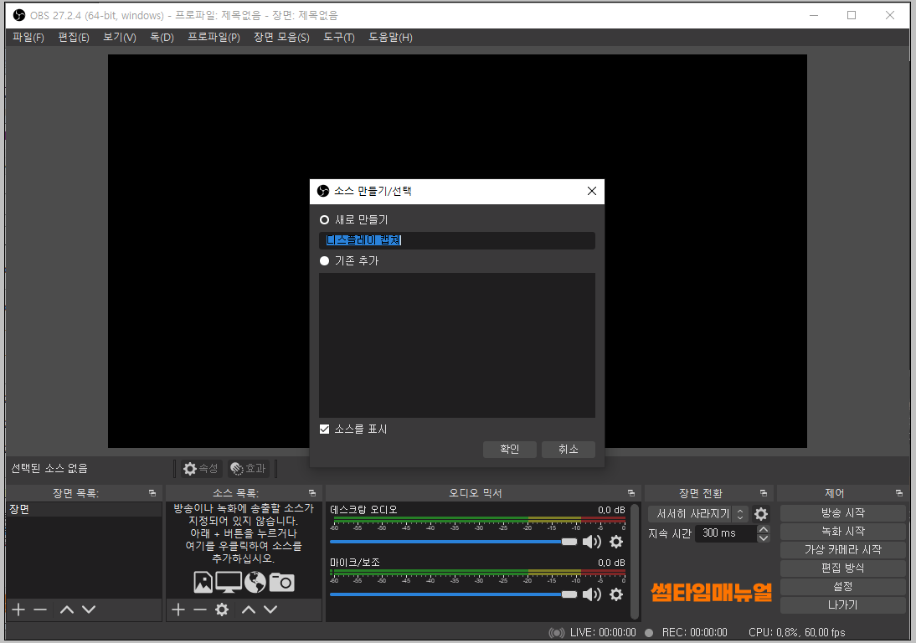916x643 pixels.
Task: Open the 독(D) menu
Action: (x=162, y=38)
